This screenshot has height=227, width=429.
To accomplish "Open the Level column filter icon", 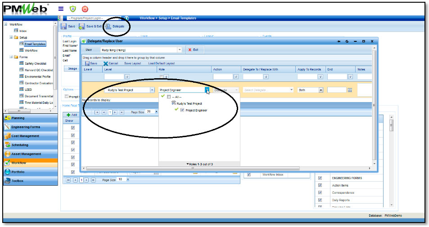I will tap(127, 77).
